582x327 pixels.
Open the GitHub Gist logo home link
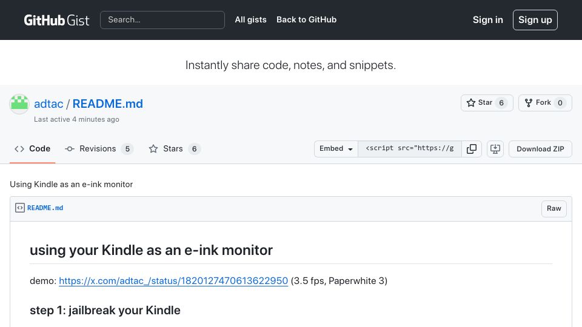click(x=56, y=20)
